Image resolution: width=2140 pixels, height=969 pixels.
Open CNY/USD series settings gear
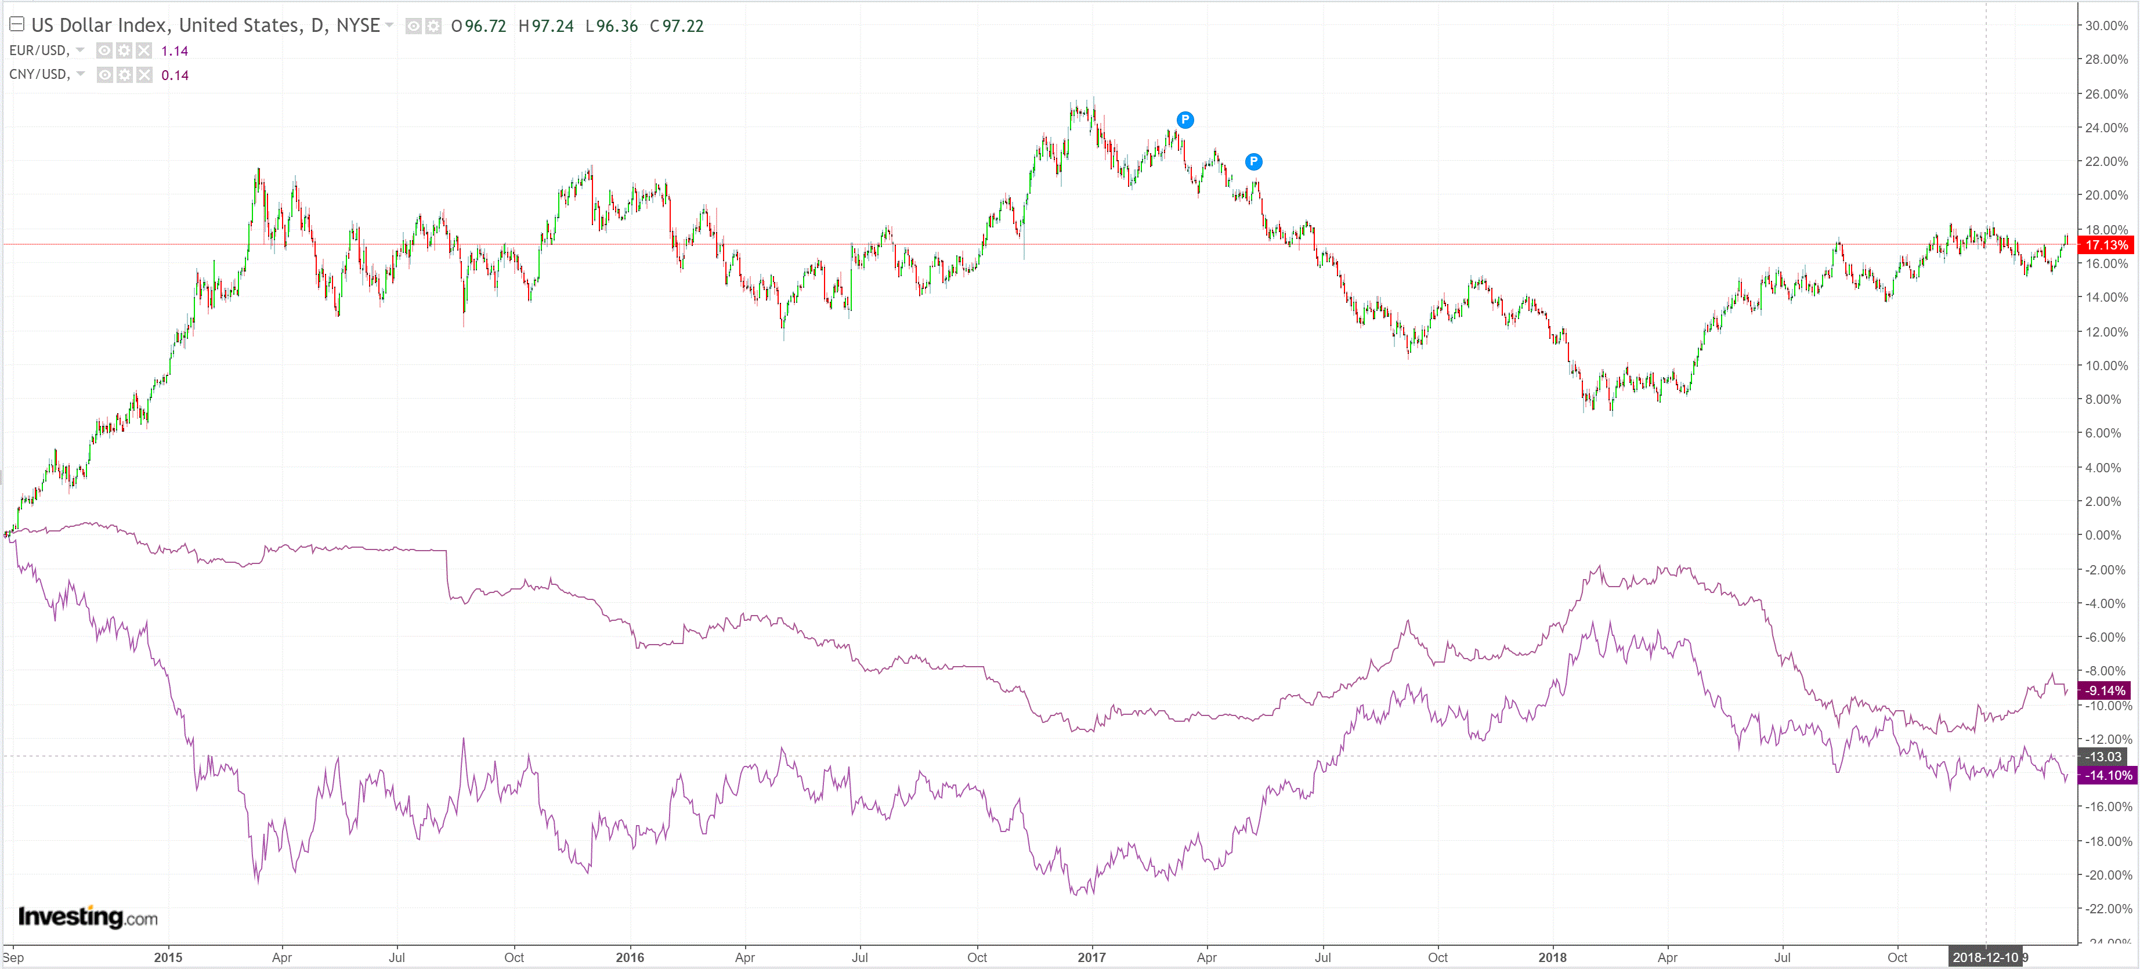coord(125,75)
